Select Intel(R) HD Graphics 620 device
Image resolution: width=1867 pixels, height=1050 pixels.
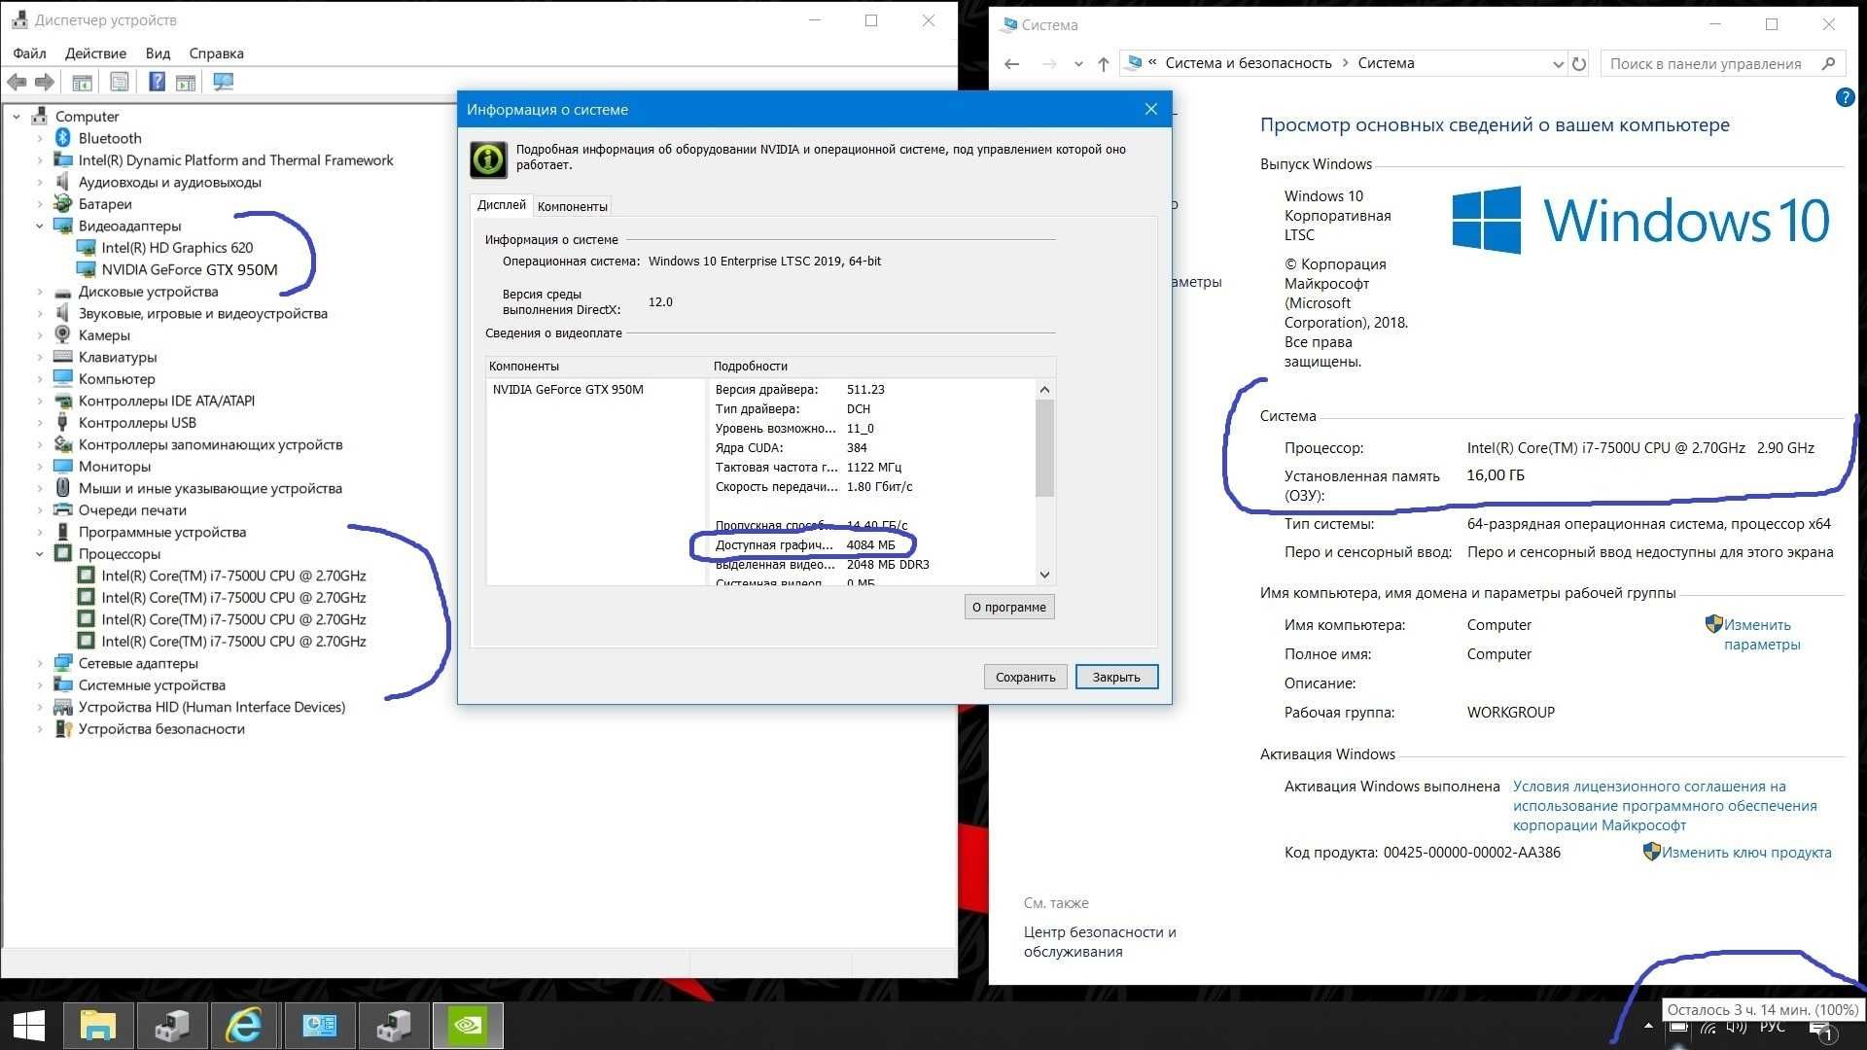[177, 248]
